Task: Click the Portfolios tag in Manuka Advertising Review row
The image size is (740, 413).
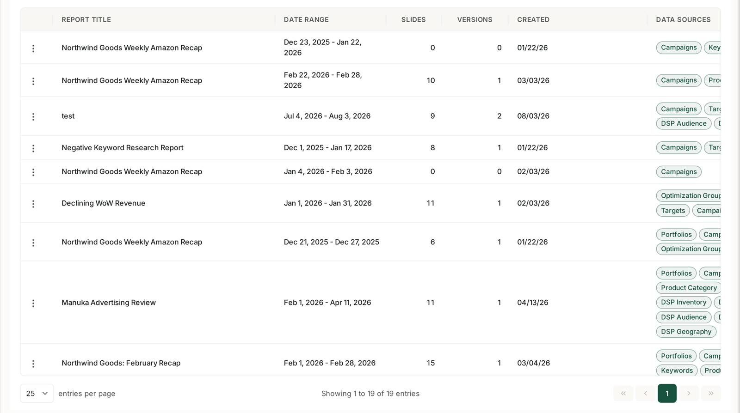Action: point(676,273)
